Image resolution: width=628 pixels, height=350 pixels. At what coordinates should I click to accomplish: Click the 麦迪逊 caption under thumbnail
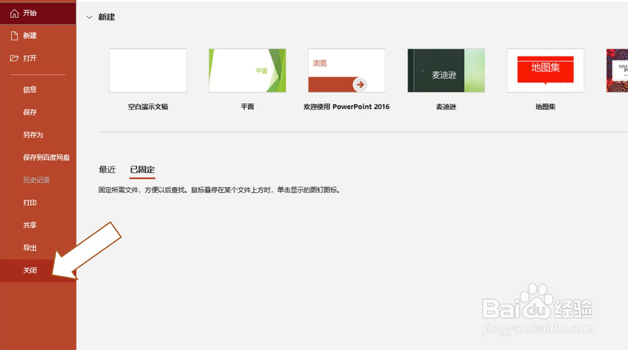pyautogui.click(x=446, y=107)
